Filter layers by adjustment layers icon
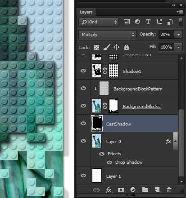The image size is (186, 198). point(137,22)
